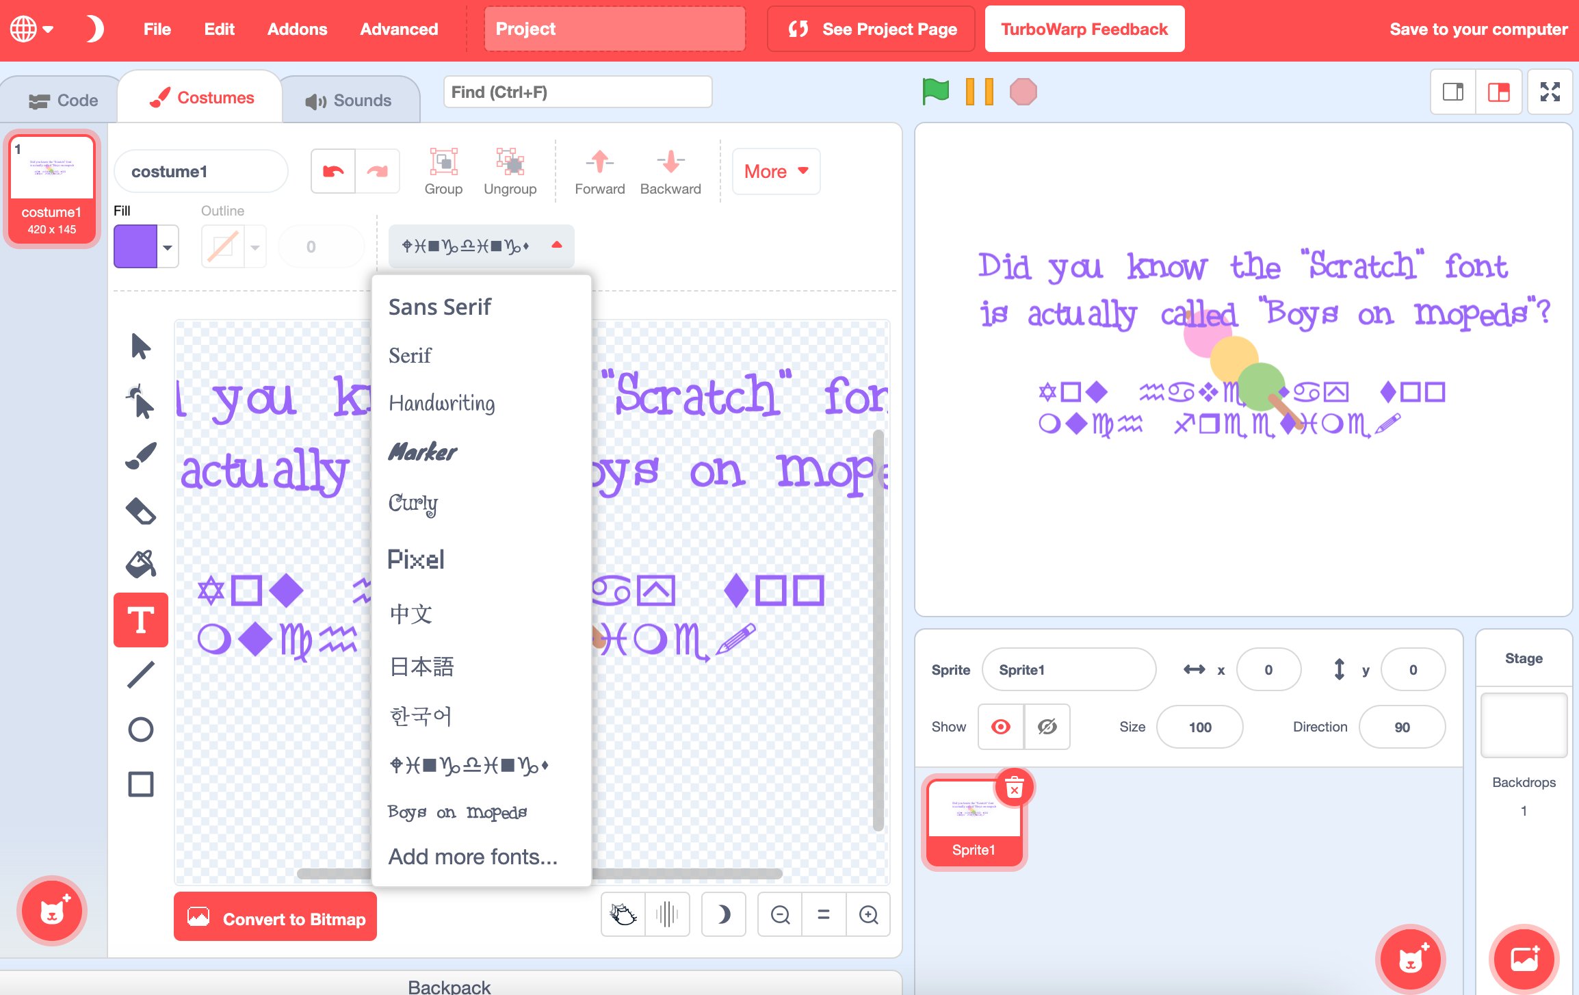Switch to large stage layout
1579x995 pixels.
pyautogui.click(x=1499, y=92)
